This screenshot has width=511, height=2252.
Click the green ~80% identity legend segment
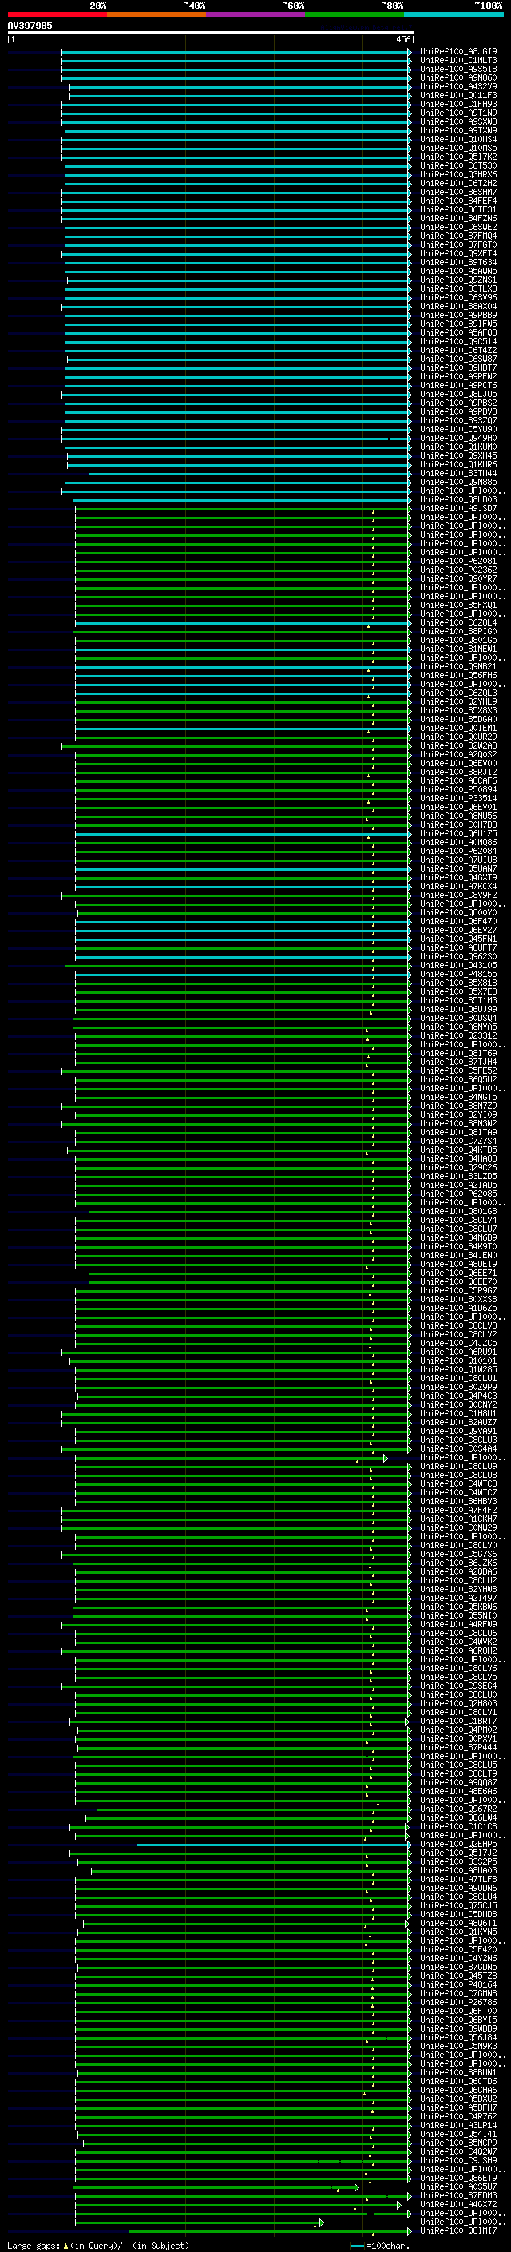pyautogui.click(x=354, y=14)
